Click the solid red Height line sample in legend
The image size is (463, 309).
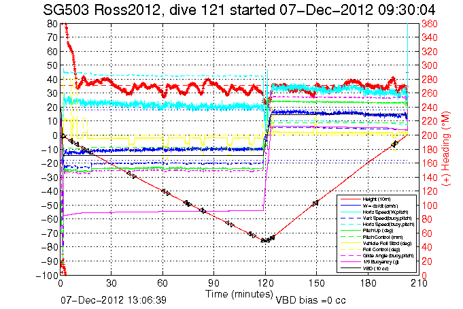[x=351, y=199]
